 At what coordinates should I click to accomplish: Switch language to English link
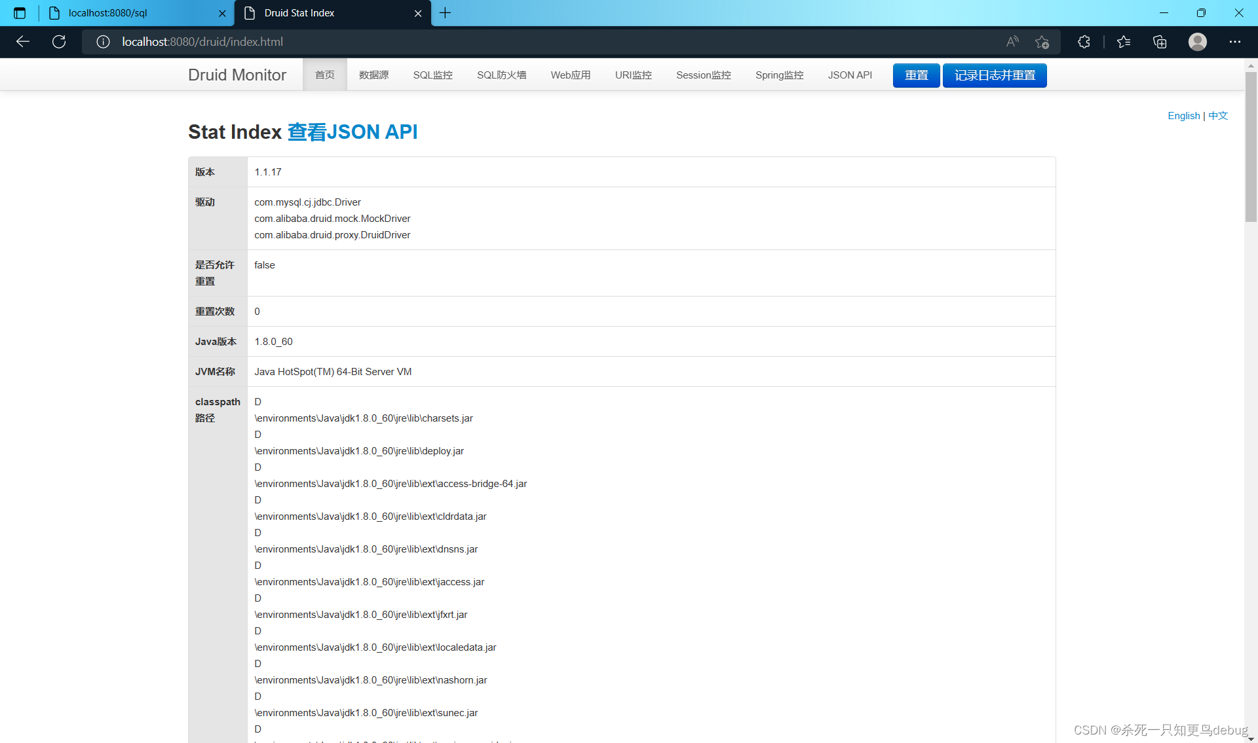pos(1183,116)
